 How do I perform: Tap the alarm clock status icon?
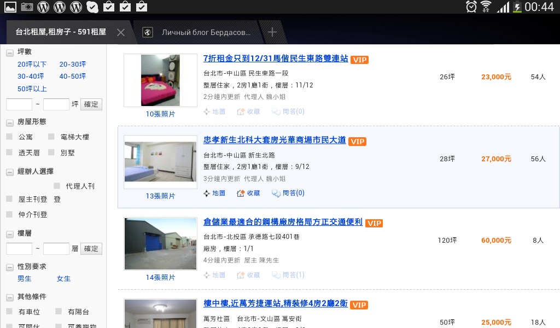pyautogui.click(x=471, y=7)
